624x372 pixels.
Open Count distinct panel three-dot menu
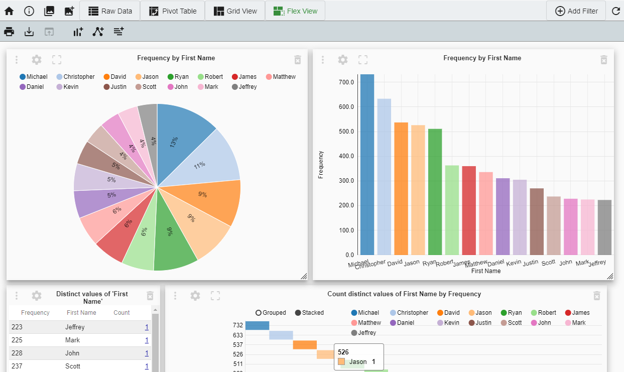tap(175, 296)
